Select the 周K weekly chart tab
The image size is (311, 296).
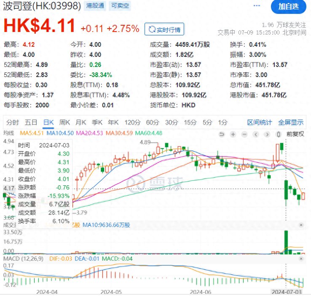pyautogui.click(x=64, y=123)
